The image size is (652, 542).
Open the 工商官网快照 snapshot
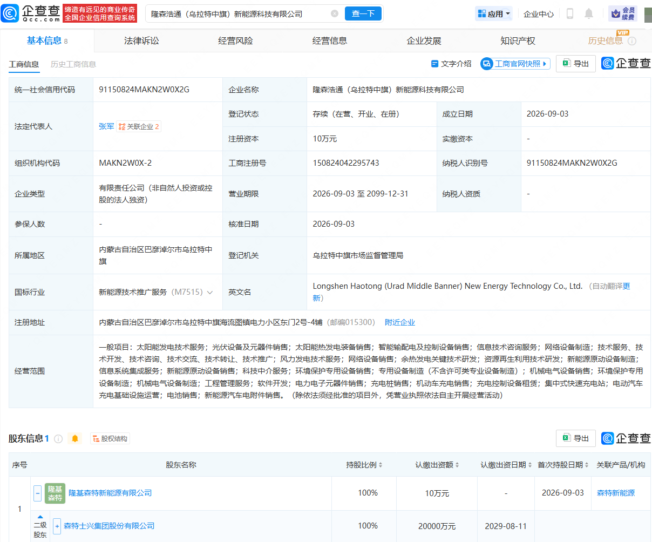[515, 64]
